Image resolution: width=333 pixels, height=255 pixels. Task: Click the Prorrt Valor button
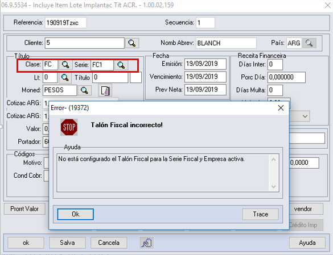[x=24, y=209]
